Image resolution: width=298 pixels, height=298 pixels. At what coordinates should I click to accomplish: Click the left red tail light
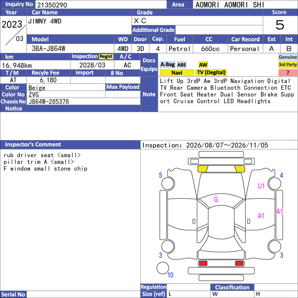click(203, 263)
